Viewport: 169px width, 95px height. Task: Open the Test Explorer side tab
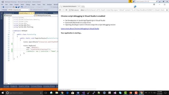click(2, 16)
